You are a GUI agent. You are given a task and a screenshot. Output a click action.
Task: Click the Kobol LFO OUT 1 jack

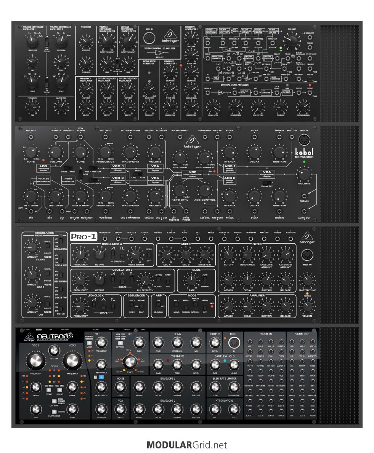click(56, 137)
